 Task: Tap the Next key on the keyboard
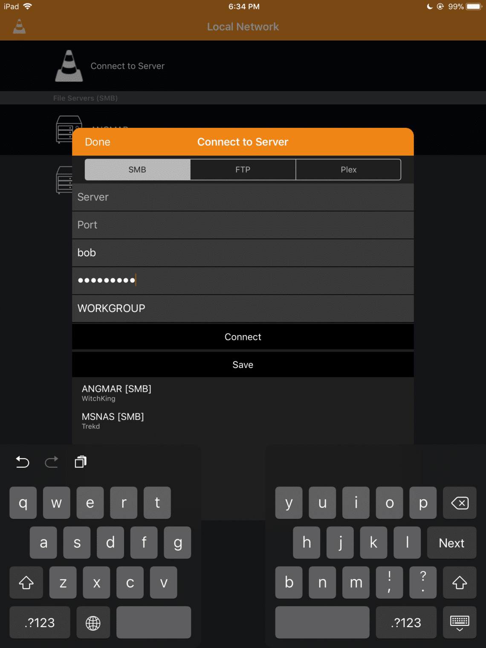point(451,543)
